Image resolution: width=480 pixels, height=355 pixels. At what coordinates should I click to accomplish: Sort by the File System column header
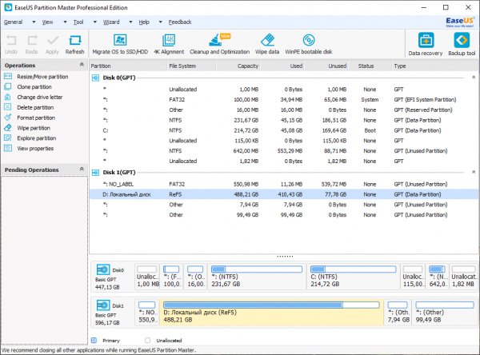[192, 66]
